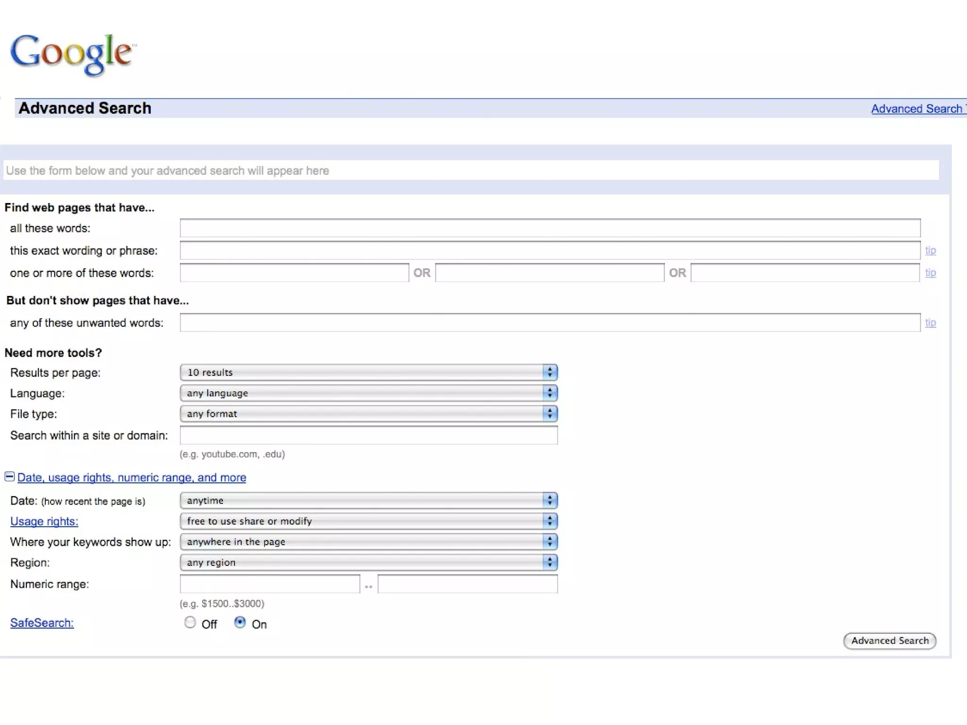Screen dimensions: 967x725
Task: Select SafeSearch Off radio button
Action: point(190,623)
